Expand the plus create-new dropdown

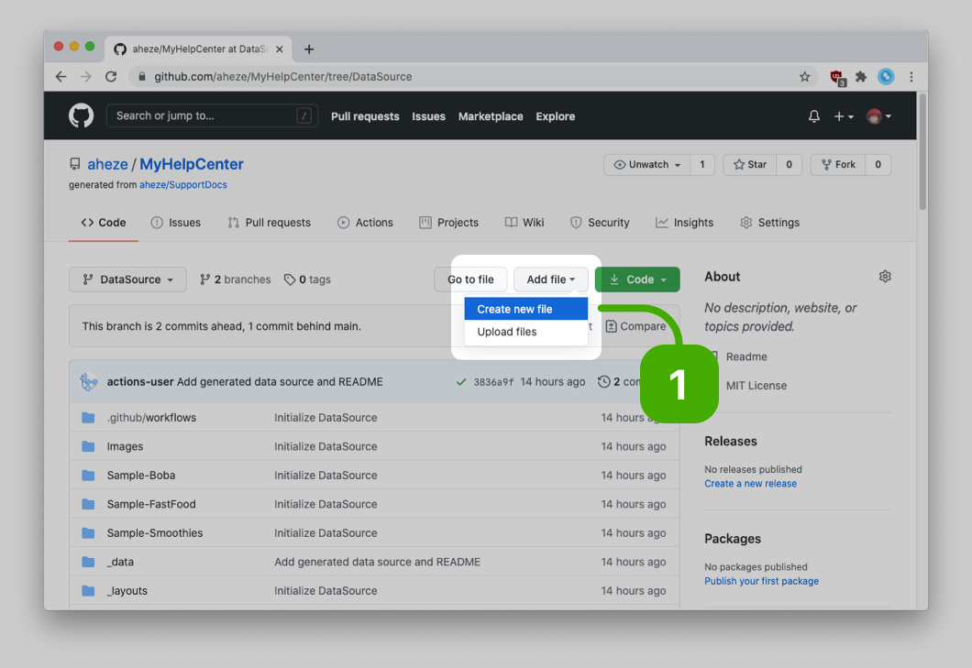[844, 116]
